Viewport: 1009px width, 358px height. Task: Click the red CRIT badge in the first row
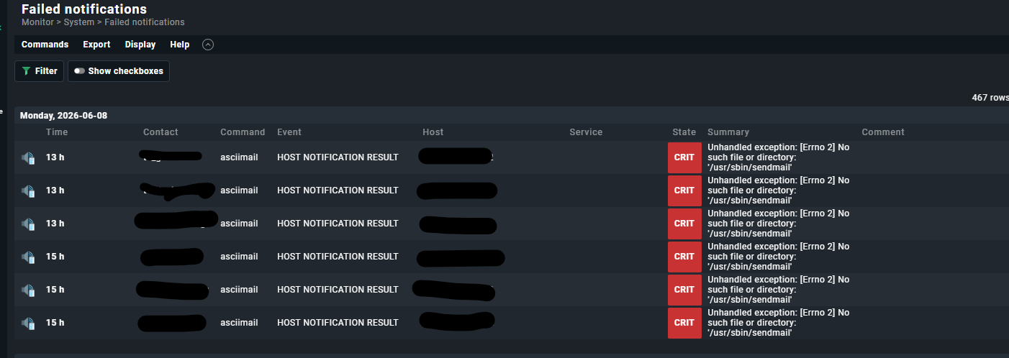point(684,157)
